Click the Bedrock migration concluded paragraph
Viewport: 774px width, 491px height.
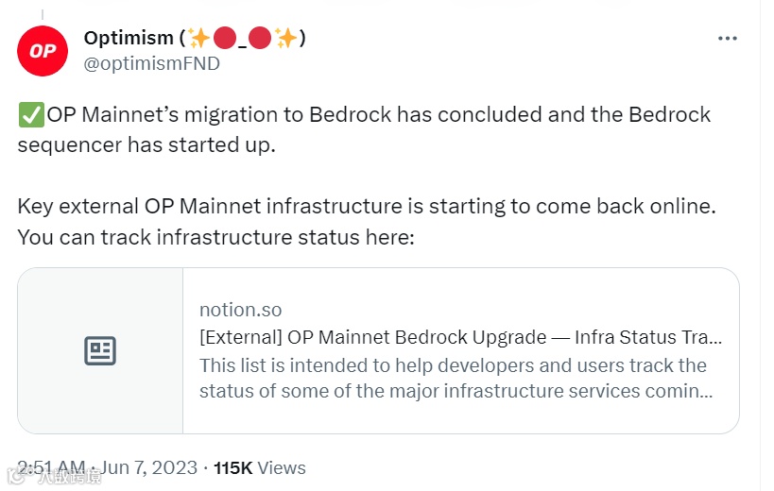[x=364, y=130]
